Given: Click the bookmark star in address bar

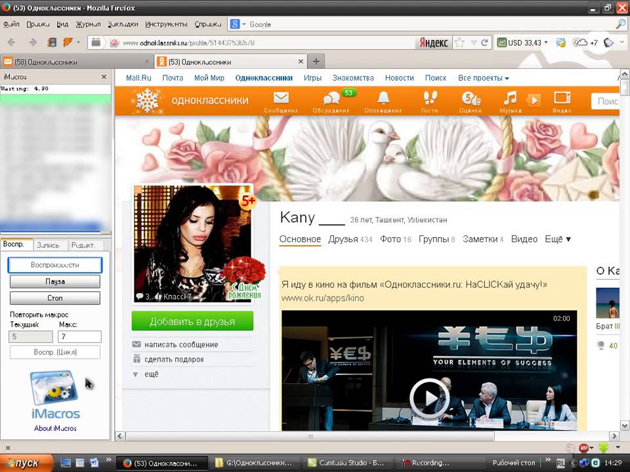Looking at the screenshot, I should point(460,43).
